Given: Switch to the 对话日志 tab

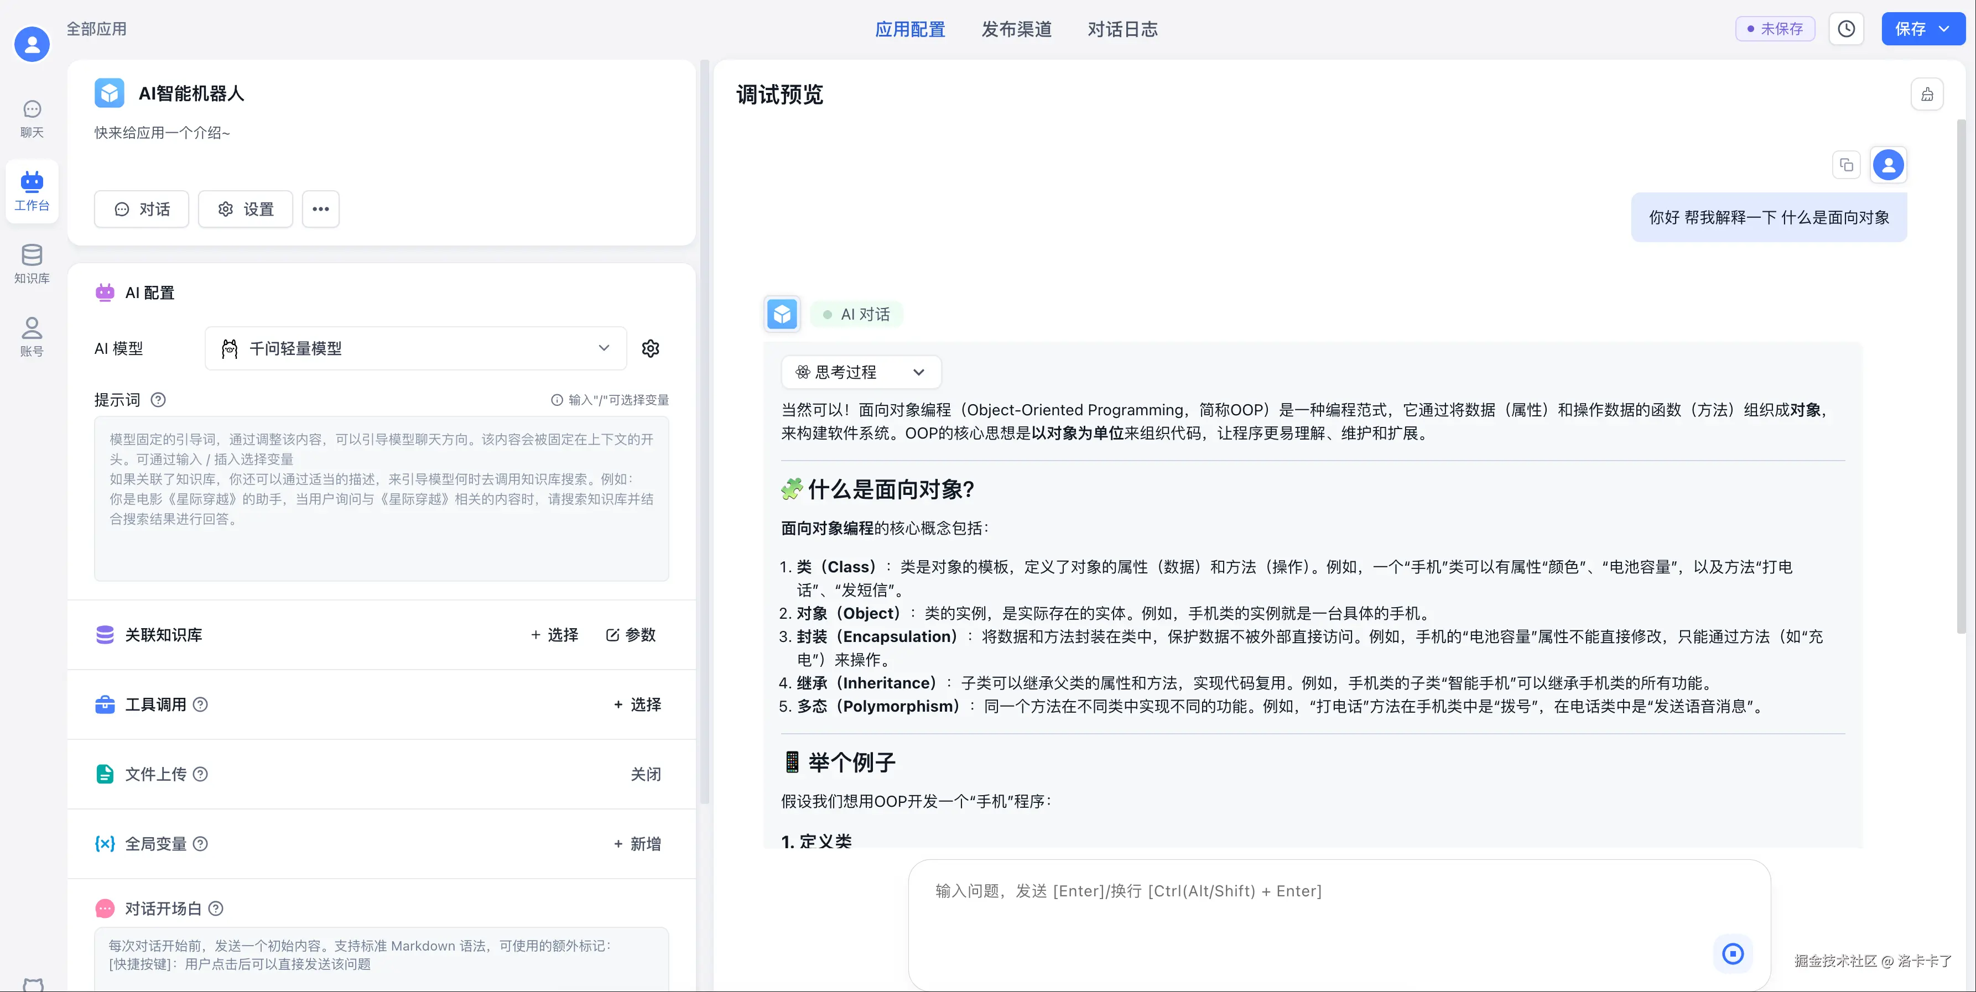Looking at the screenshot, I should point(1121,29).
